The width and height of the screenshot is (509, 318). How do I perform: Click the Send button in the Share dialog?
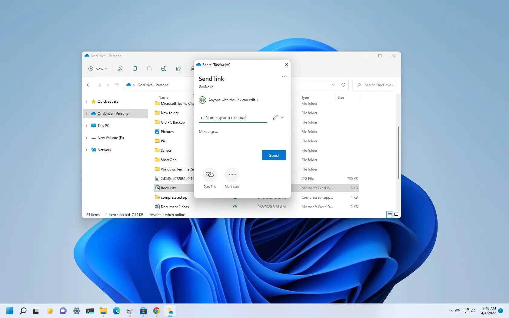[x=273, y=155]
